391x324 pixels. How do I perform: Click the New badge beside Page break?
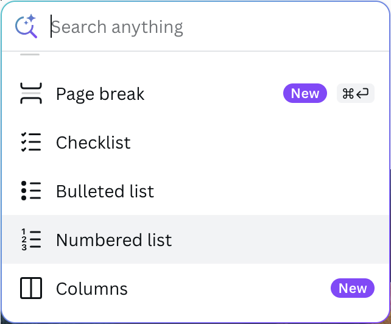click(x=305, y=93)
